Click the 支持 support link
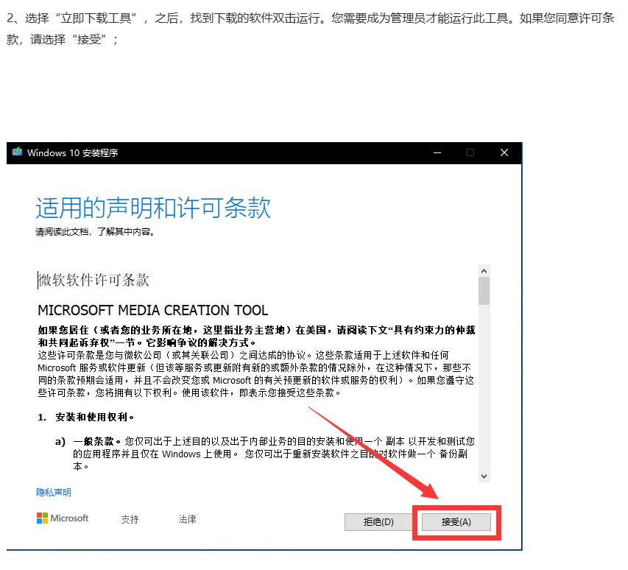 (x=130, y=519)
